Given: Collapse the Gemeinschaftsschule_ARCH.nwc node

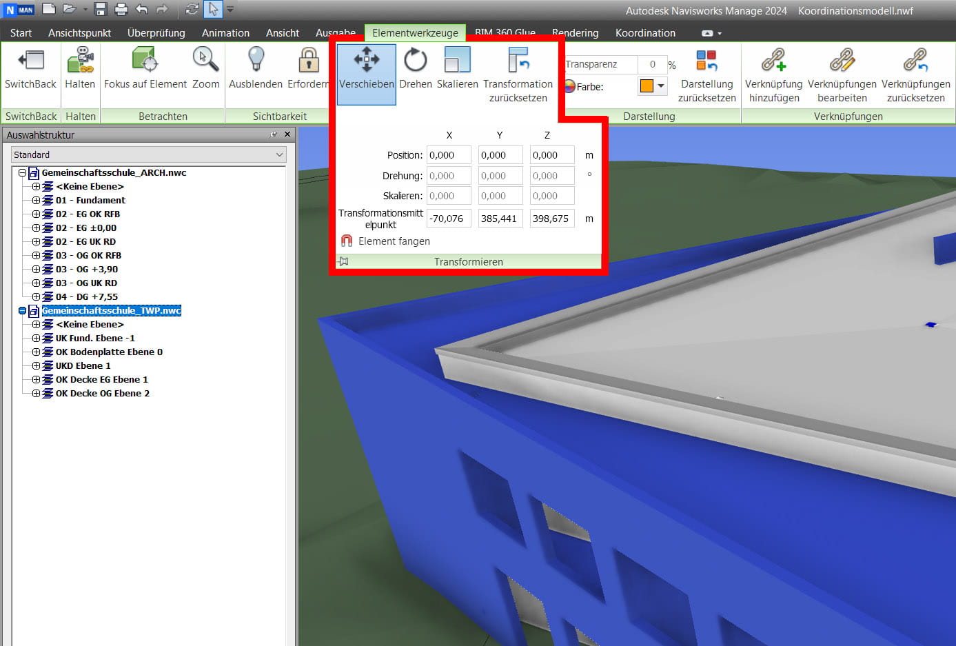Looking at the screenshot, I should 22,173.
